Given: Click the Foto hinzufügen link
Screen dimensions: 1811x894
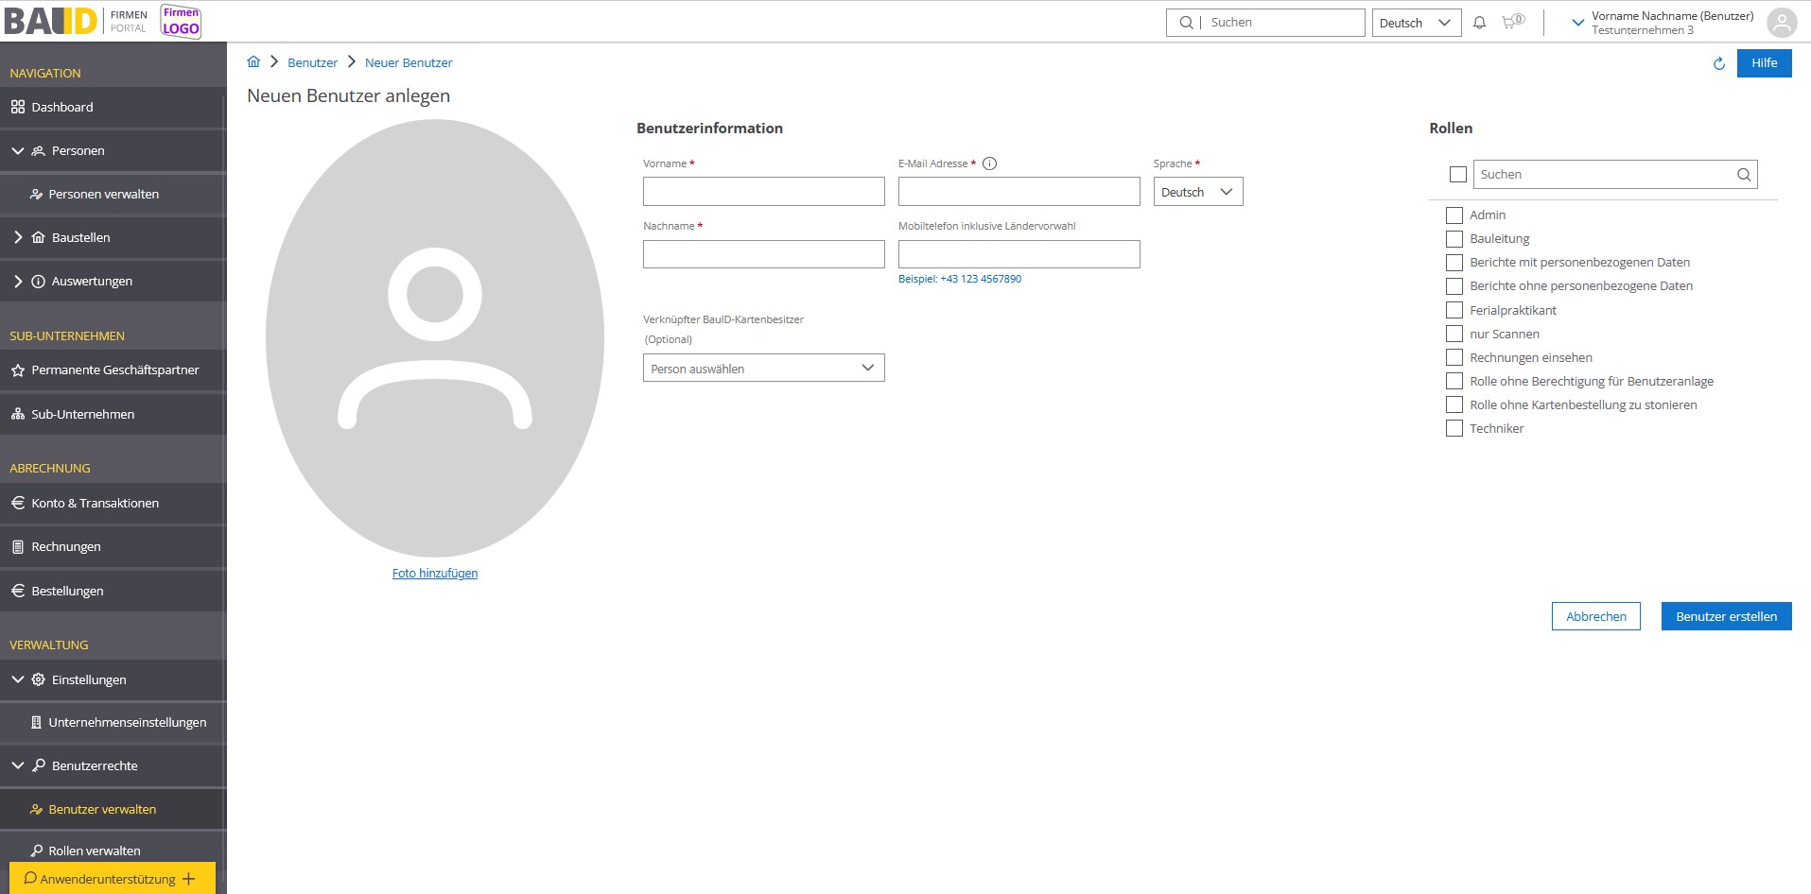Looking at the screenshot, I should point(435,574).
